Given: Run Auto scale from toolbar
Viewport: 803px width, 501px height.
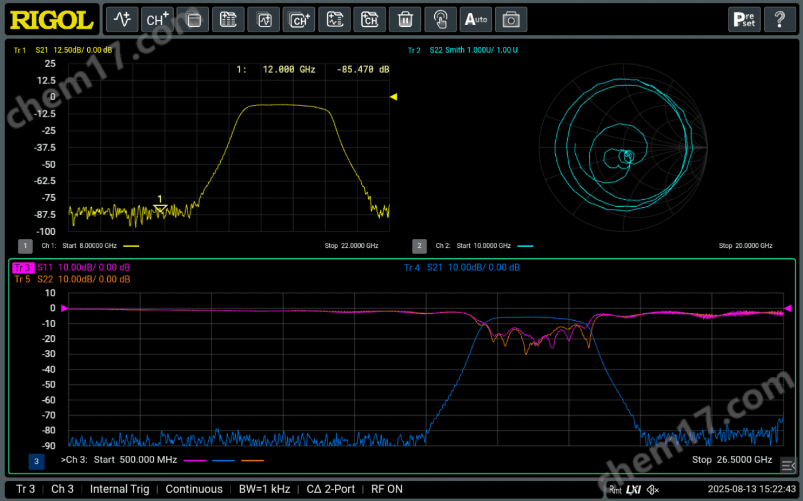Looking at the screenshot, I should [475, 19].
